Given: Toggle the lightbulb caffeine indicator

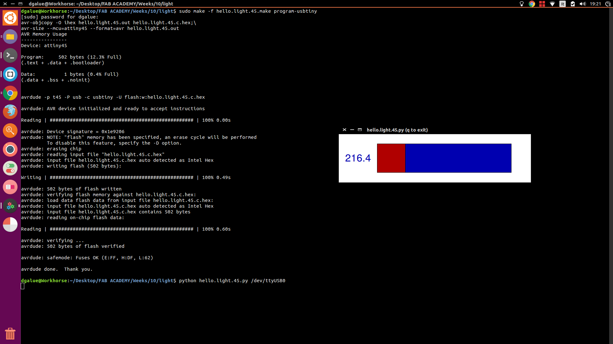Looking at the screenshot, I should point(522,4).
